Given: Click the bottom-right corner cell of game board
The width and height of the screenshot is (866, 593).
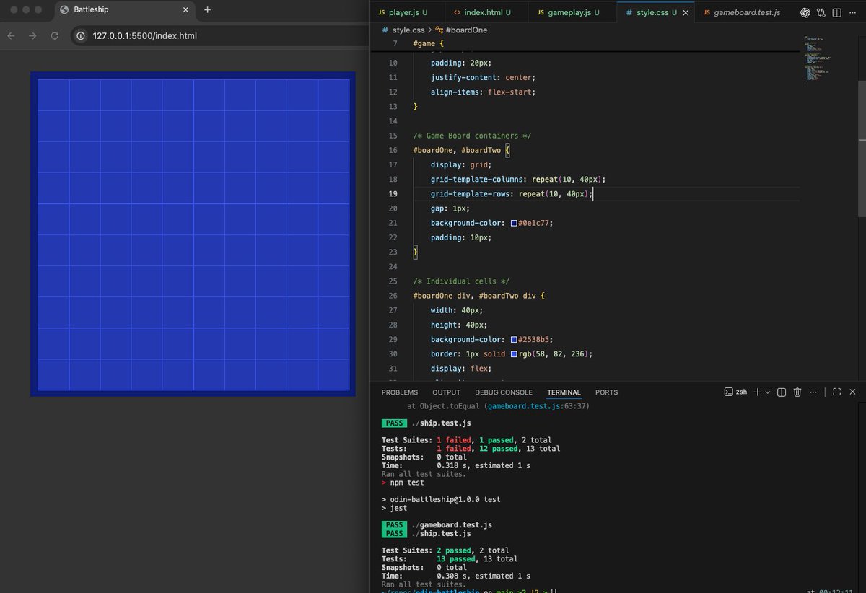Looking at the screenshot, I should point(333,374).
